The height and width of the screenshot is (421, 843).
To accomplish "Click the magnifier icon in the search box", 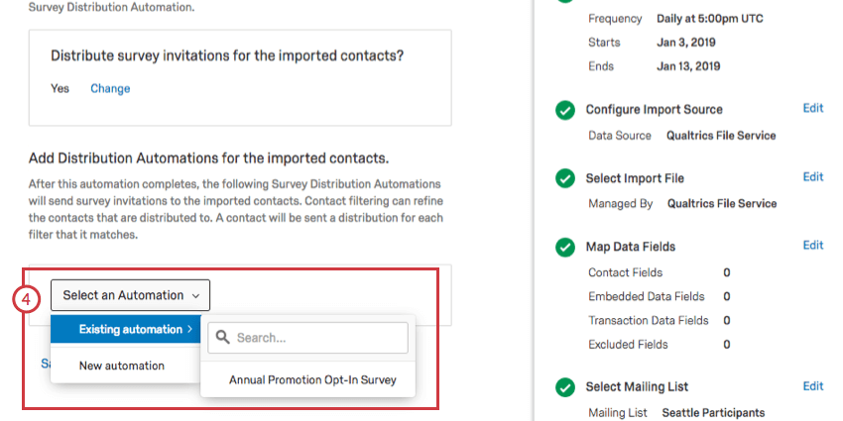I will [x=222, y=337].
